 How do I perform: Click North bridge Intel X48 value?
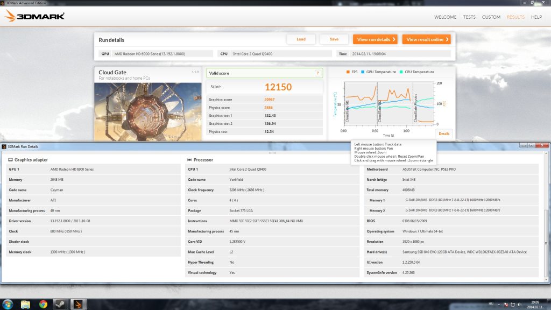409,180
